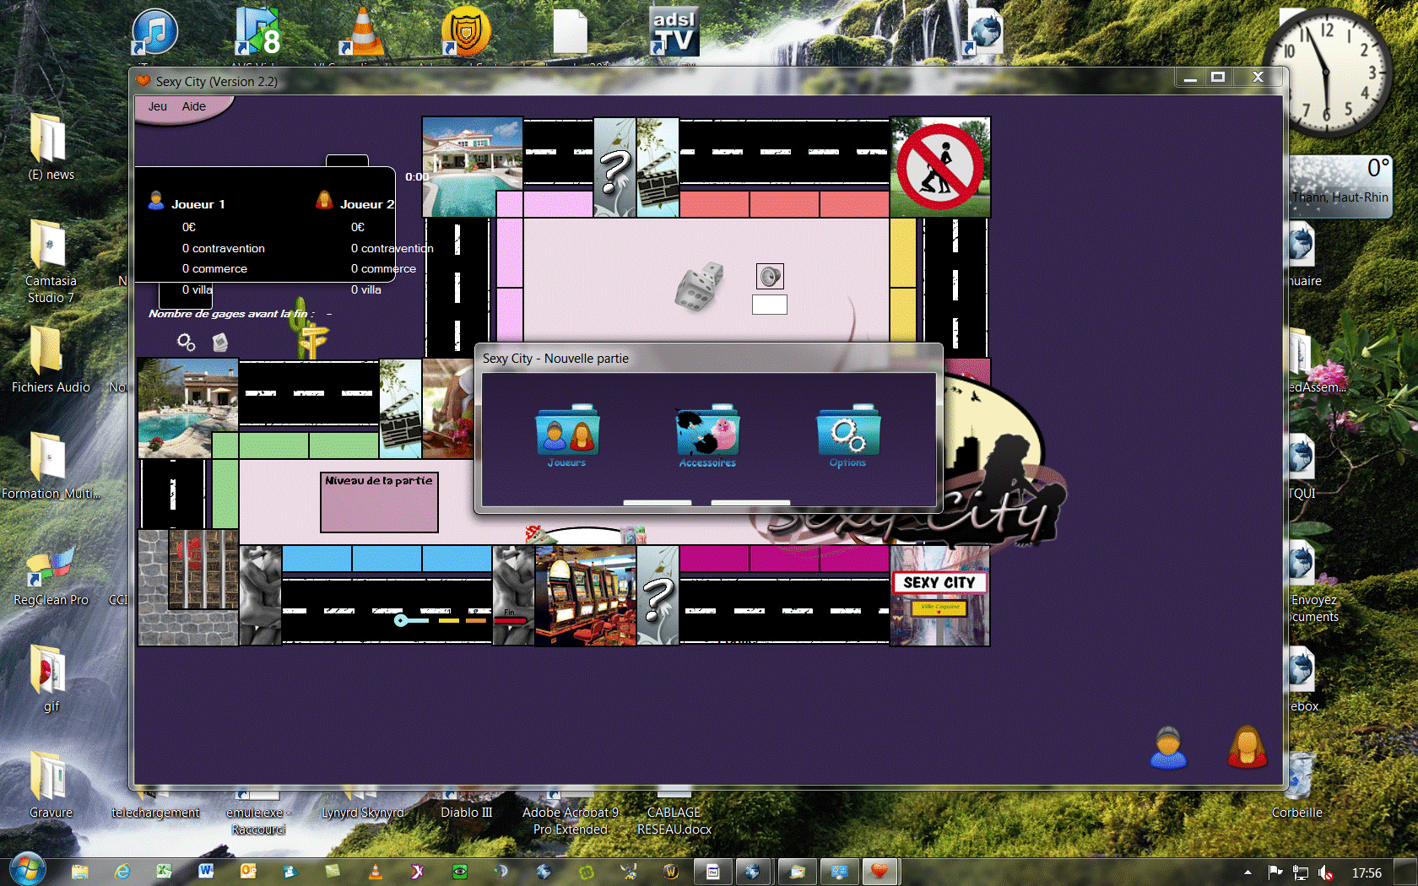Screen dimensions: 1418x886
Task: Open the Joueurs folder in the dialog
Action: 566,433
